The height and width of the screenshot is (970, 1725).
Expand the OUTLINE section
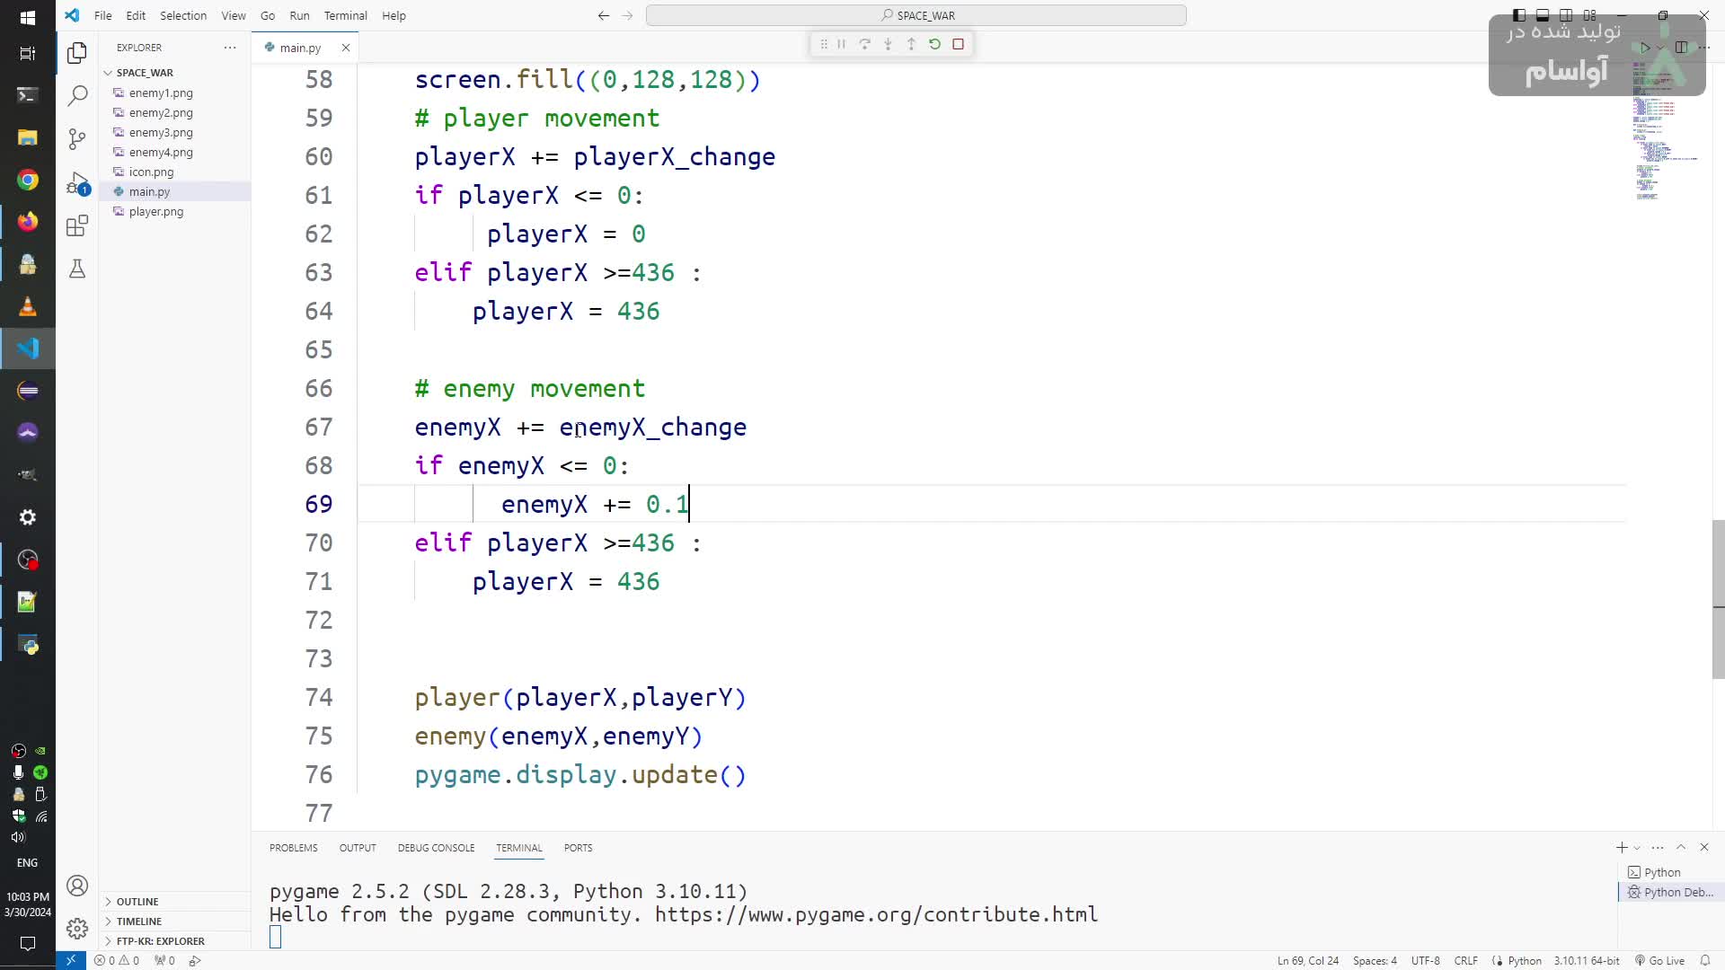point(137,902)
